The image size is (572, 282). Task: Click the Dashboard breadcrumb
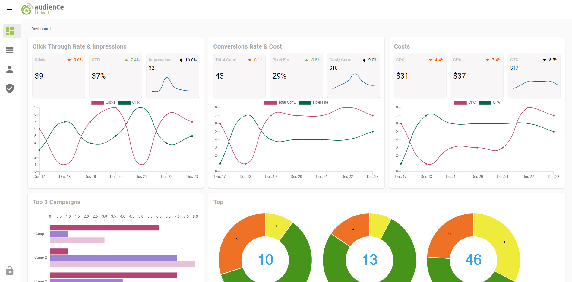click(41, 29)
